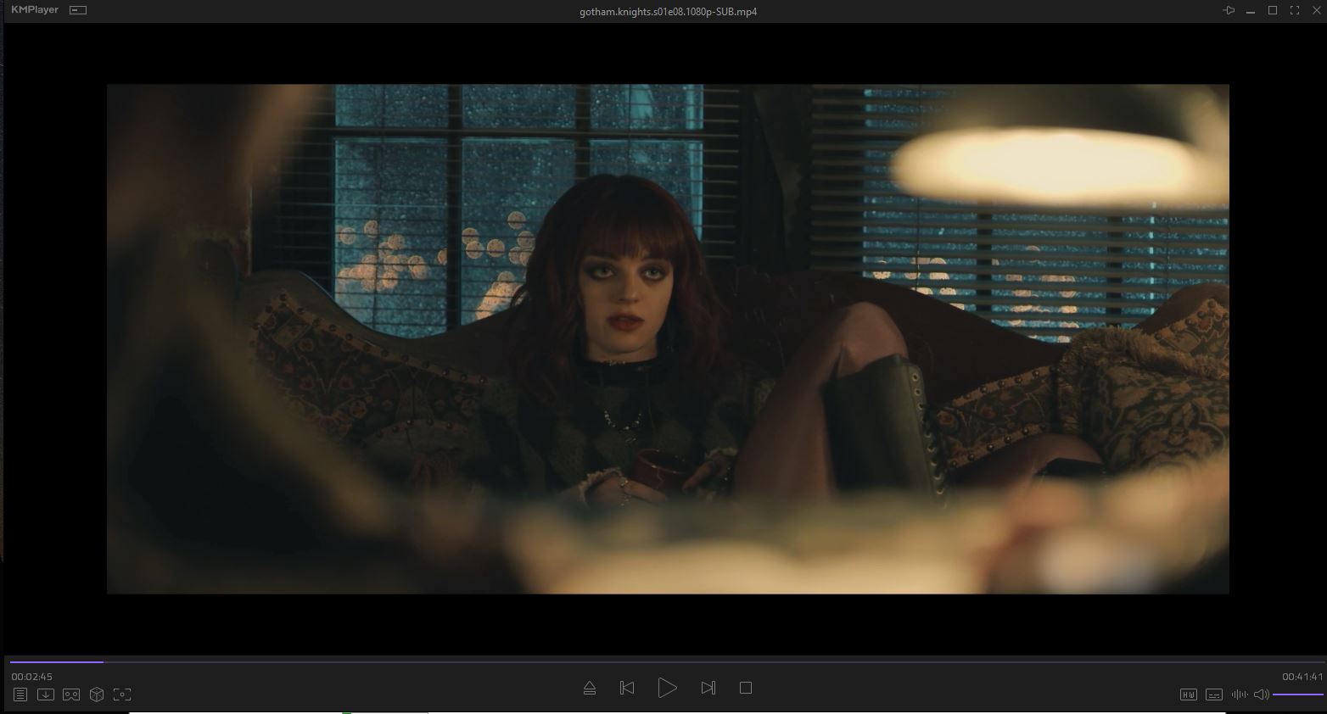Open the eject/open file button
The width and height of the screenshot is (1327, 714).
[590, 688]
